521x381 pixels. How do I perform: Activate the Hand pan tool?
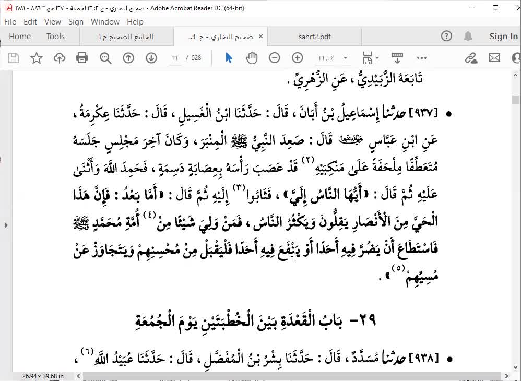[252, 58]
